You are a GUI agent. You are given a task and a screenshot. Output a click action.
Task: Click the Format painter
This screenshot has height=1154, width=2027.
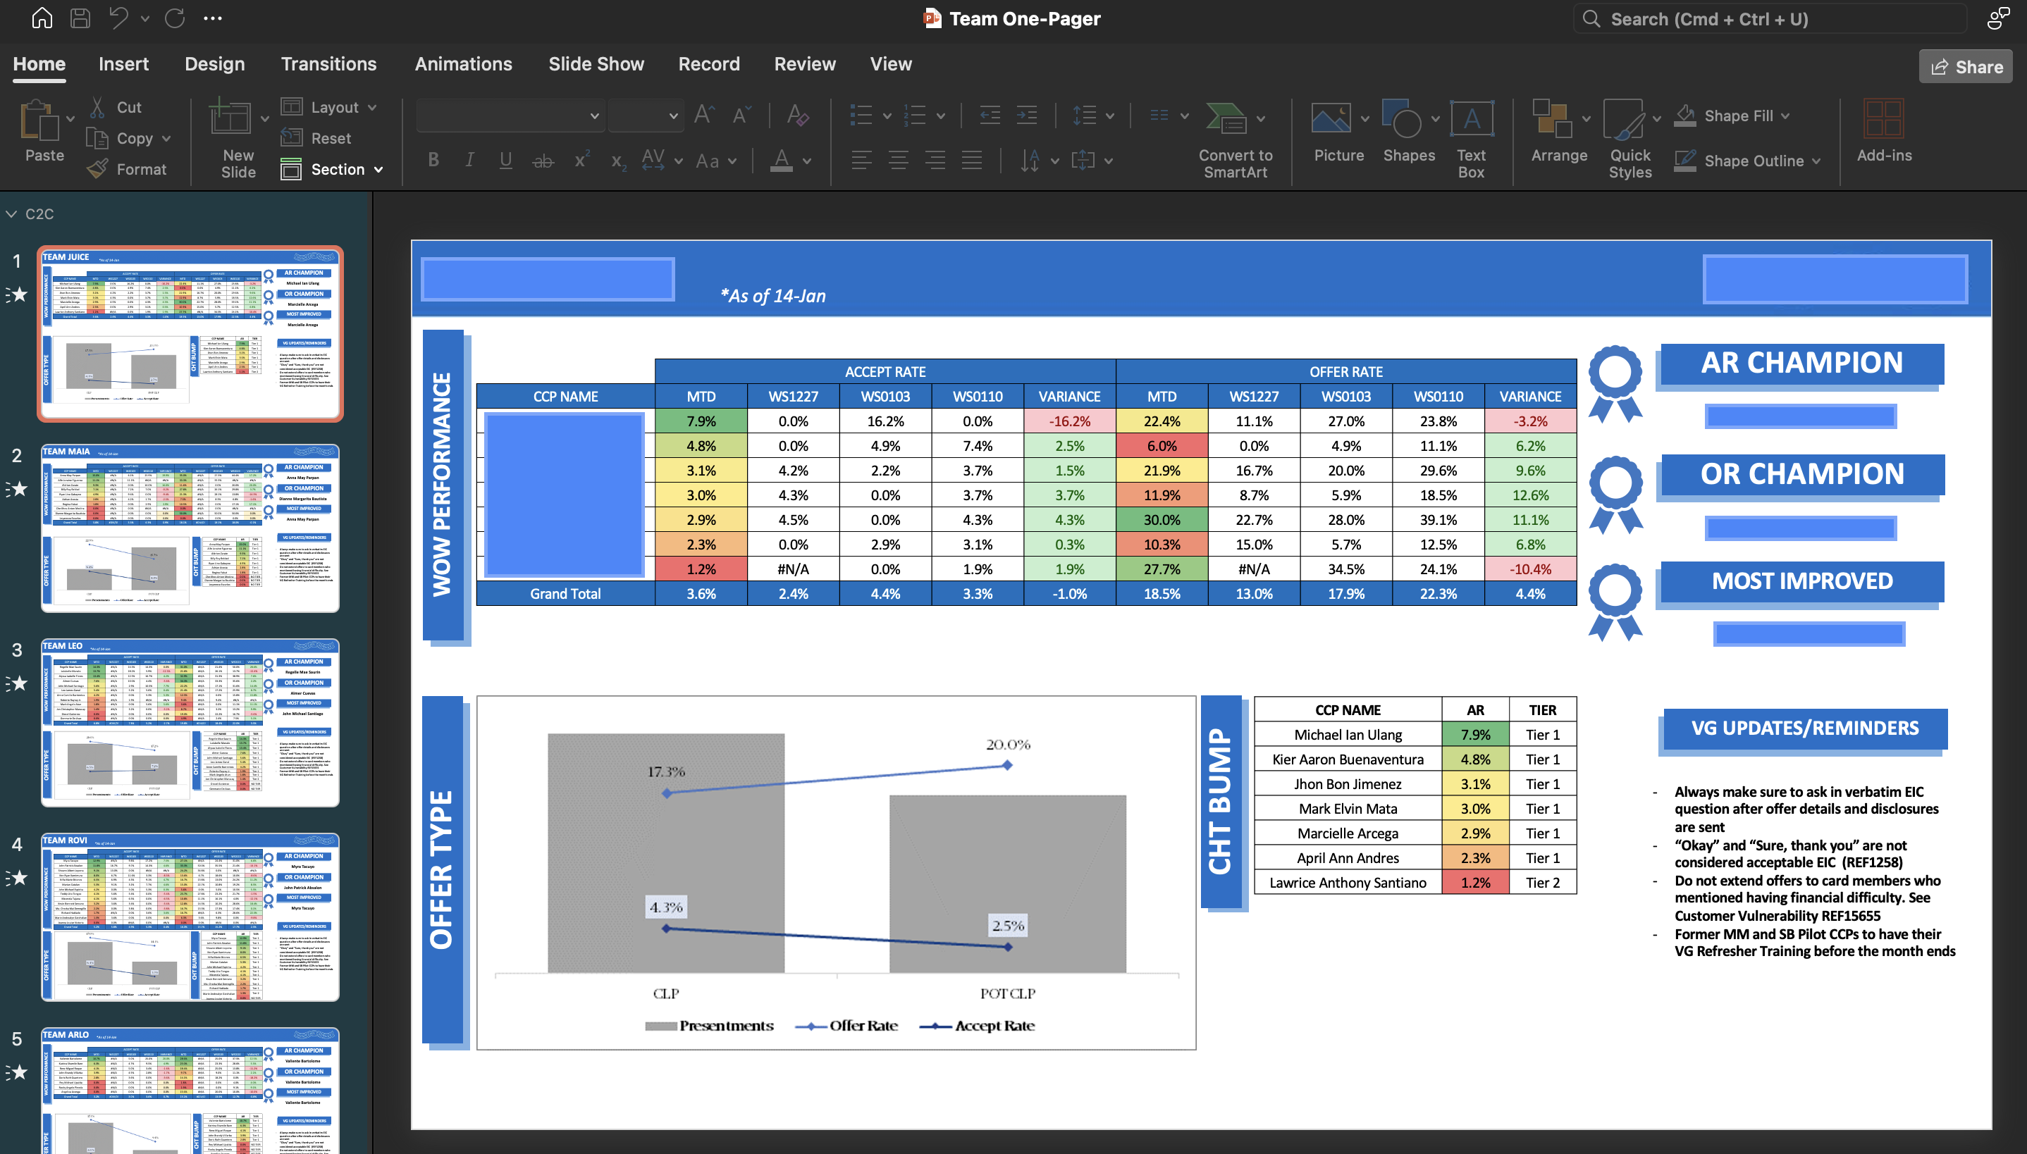(x=127, y=169)
